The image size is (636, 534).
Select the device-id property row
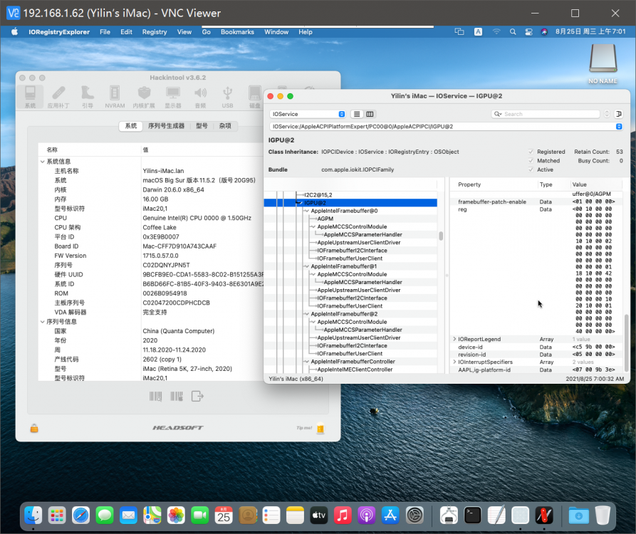[x=536, y=347]
